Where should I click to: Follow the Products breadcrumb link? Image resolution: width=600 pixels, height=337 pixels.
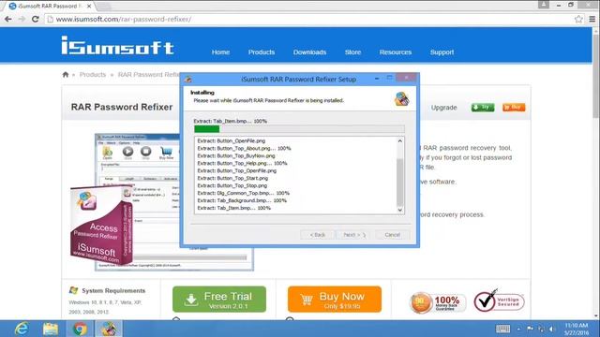[x=93, y=75]
